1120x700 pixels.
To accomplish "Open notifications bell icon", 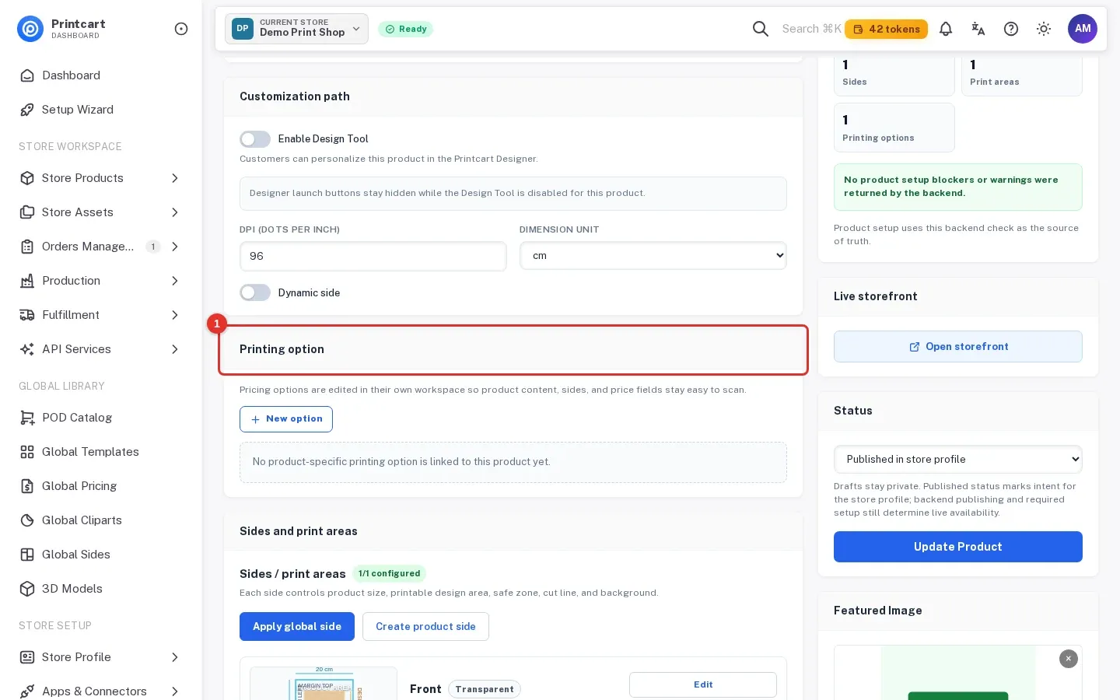I will (x=946, y=29).
